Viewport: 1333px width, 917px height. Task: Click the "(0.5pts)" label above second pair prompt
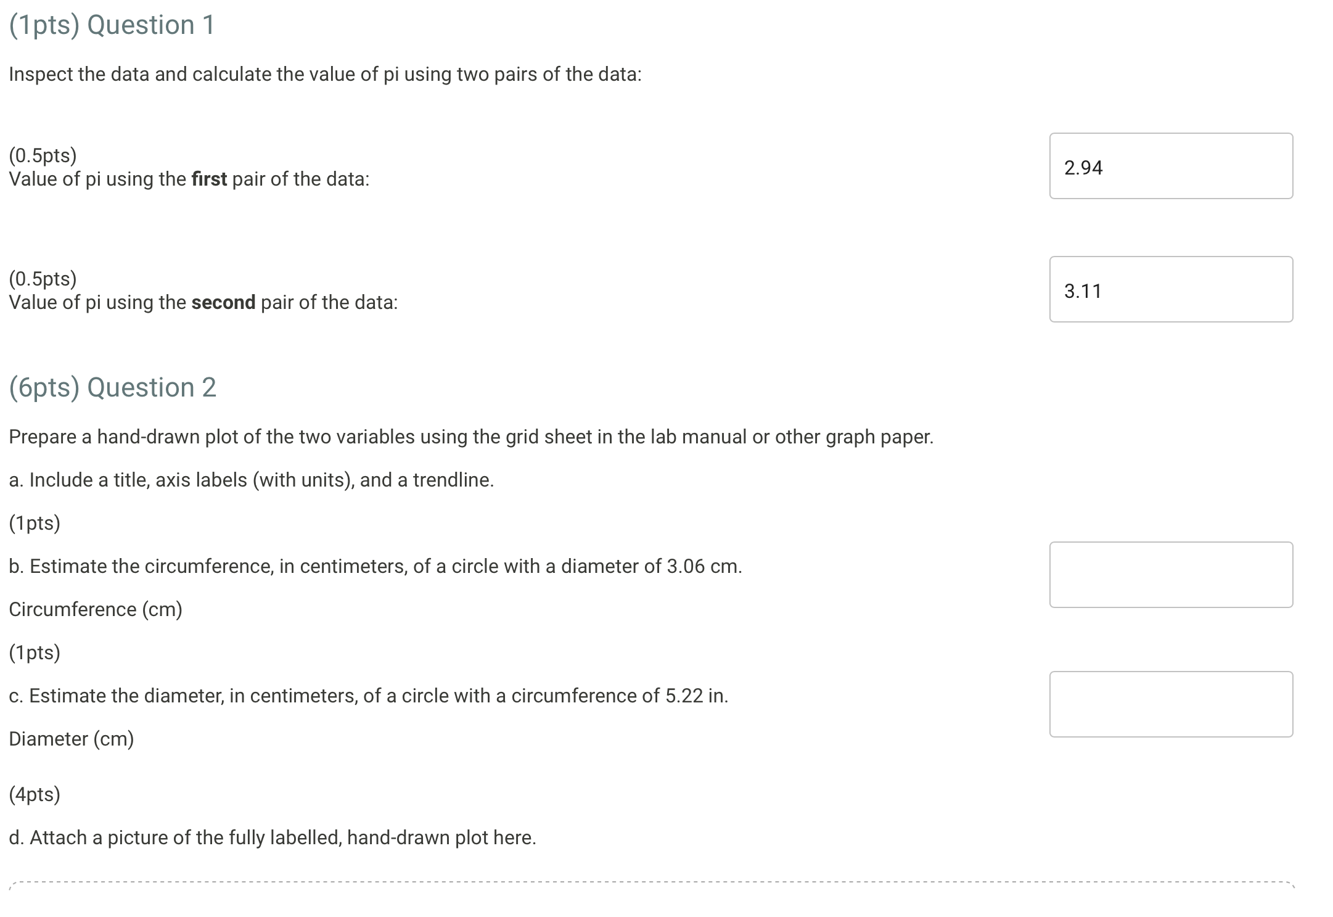pyautogui.click(x=43, y=279)
